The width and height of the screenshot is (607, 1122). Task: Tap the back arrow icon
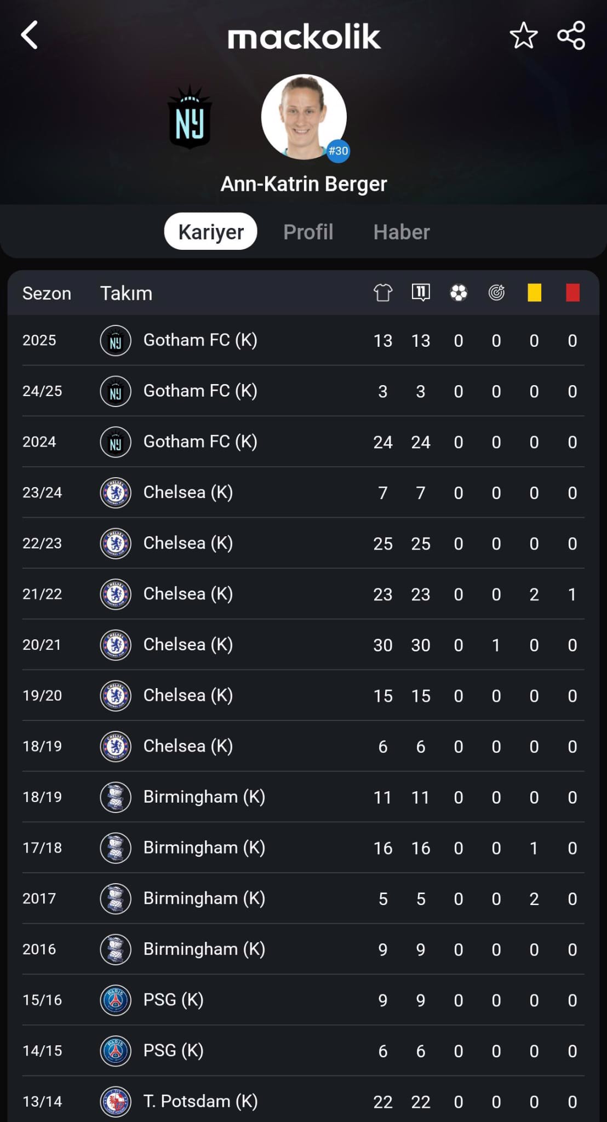(x=30, y=35)
